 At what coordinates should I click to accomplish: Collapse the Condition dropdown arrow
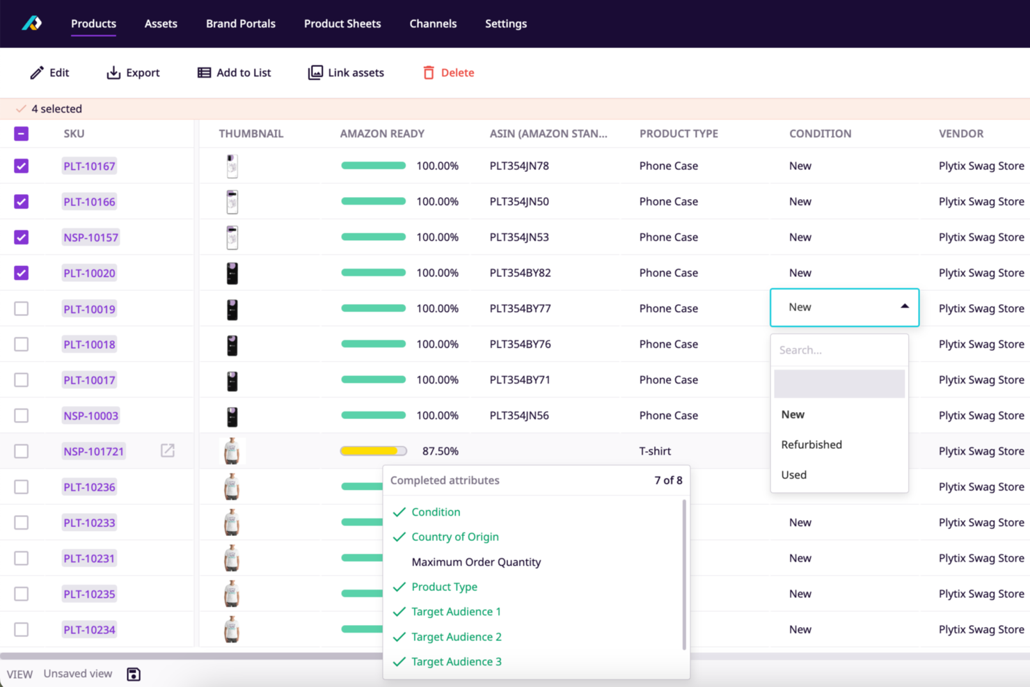(905, 306)
